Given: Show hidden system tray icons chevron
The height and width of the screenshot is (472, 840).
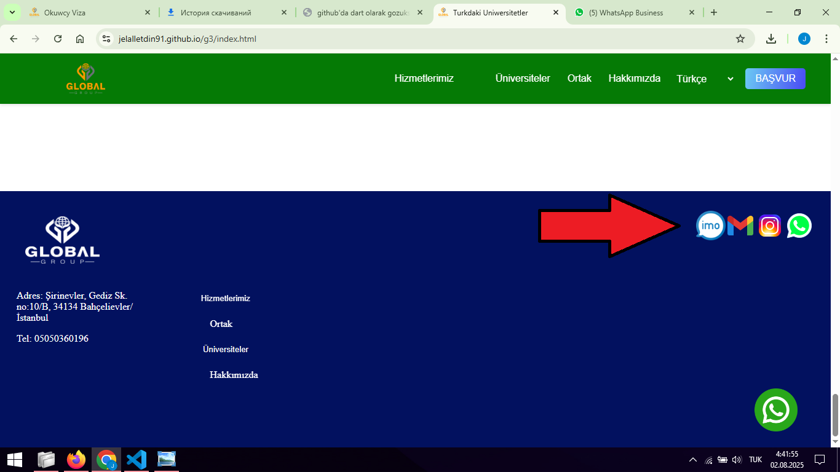Looking at the screenshot, I should pyautogui.click(x=693, y=460).
